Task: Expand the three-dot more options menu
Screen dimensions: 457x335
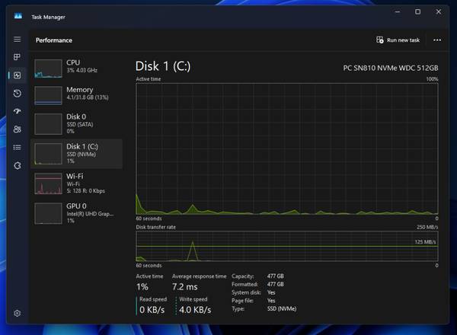Action: [x=436, y=40]
